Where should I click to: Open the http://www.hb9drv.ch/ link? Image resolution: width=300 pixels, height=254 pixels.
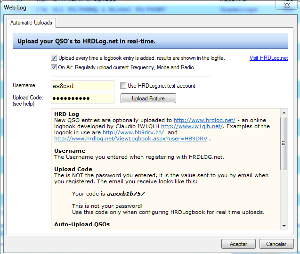coord(133,132)
